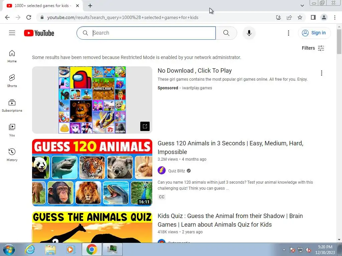Open the YouTube hamburger guide menu

[12, 33]
